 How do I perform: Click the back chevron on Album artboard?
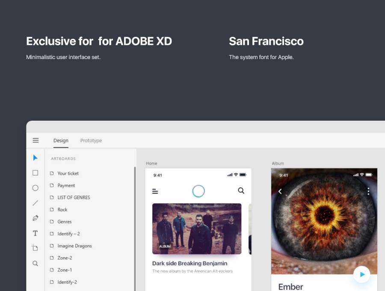pyautogui.click(x=280, y=191)
